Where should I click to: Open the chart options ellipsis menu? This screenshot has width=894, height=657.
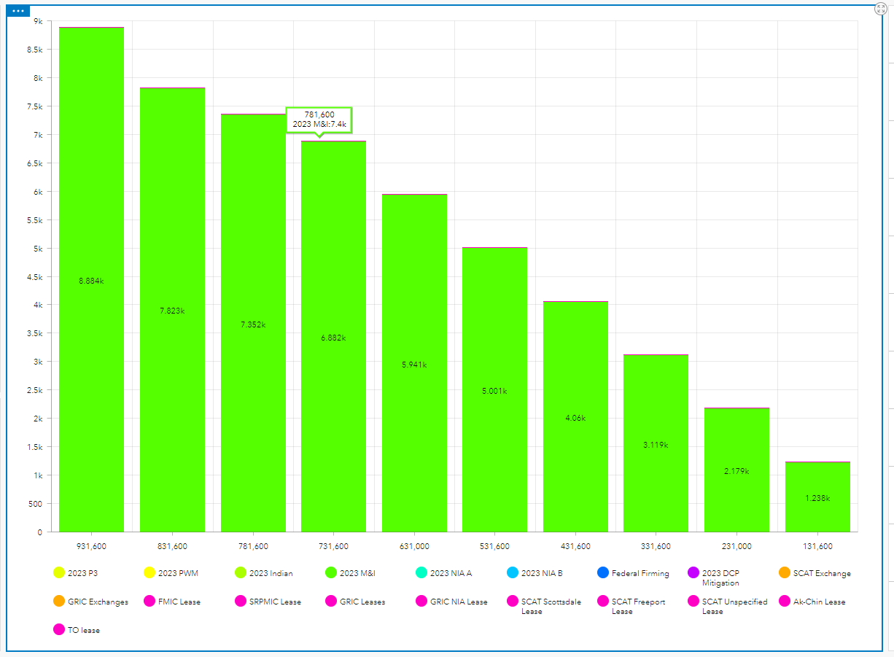point(17,10)
